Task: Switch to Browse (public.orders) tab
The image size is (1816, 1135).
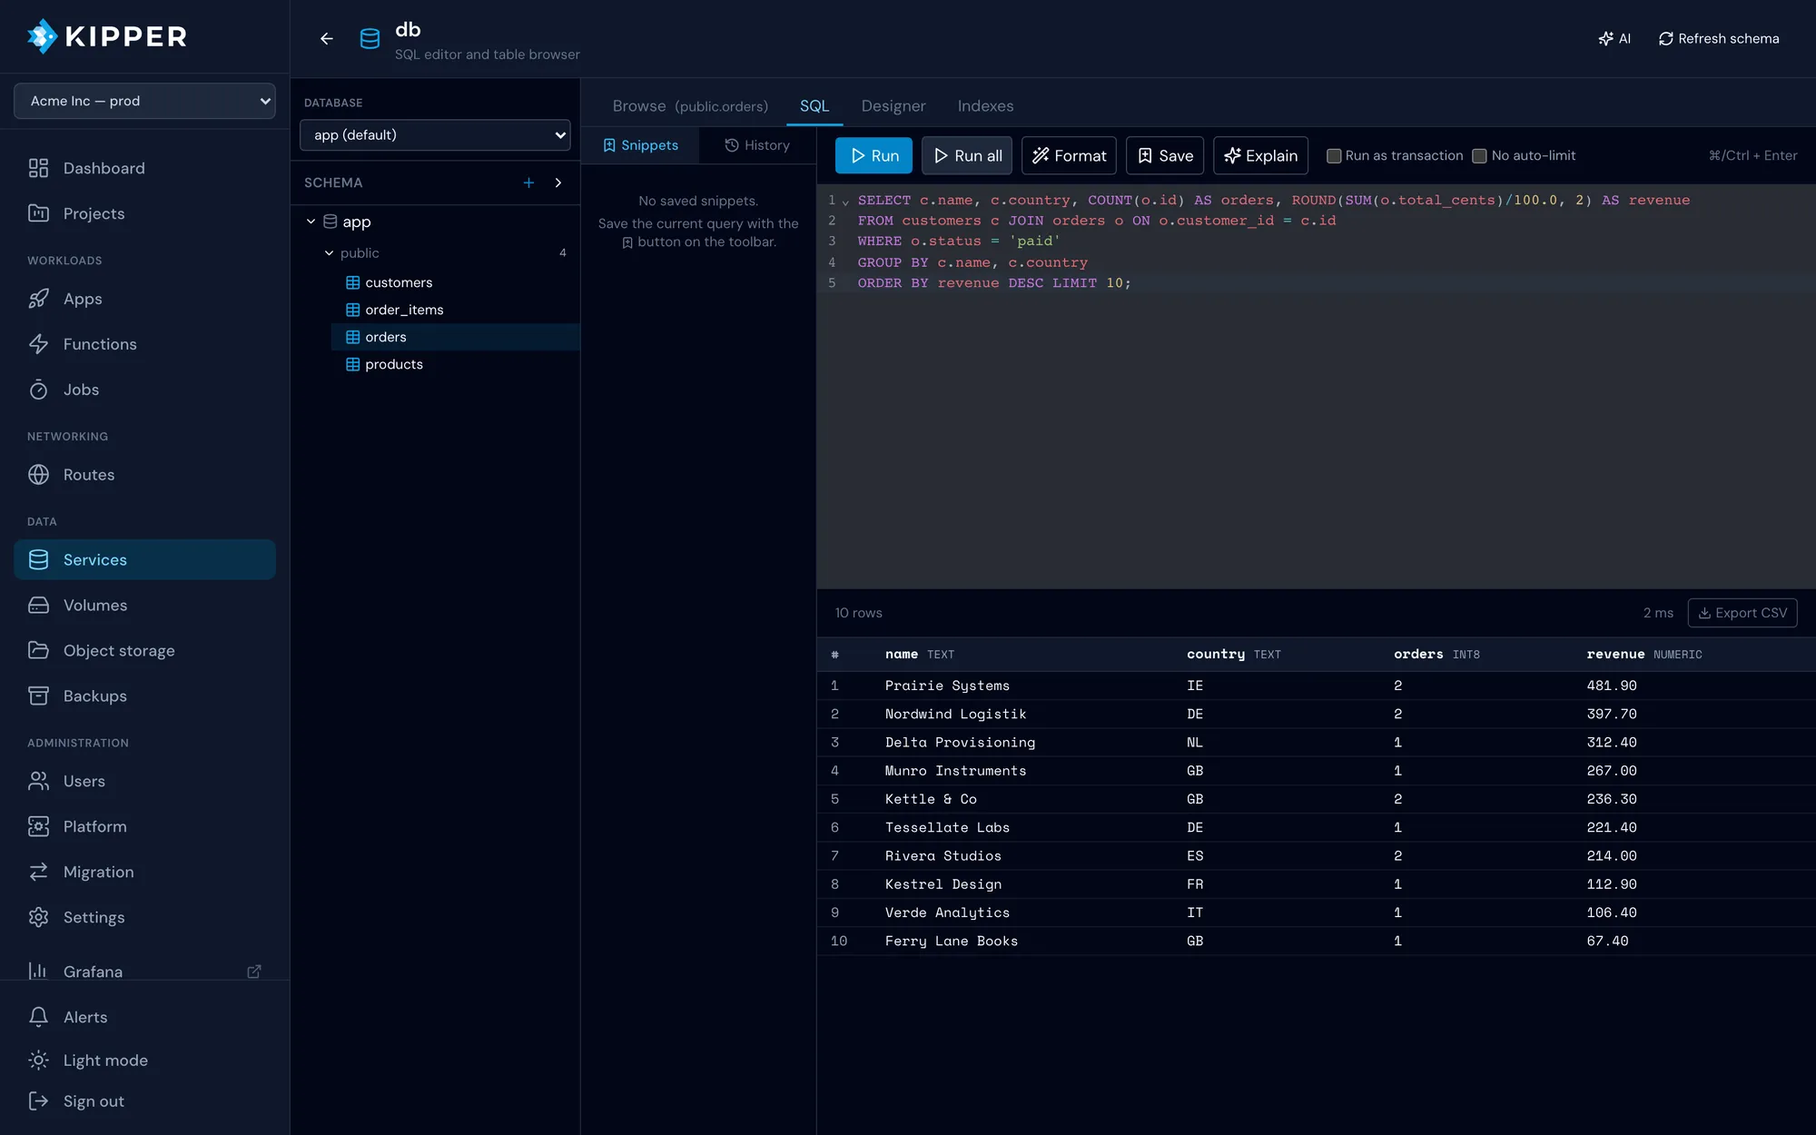Action: (x=690, y=106)
